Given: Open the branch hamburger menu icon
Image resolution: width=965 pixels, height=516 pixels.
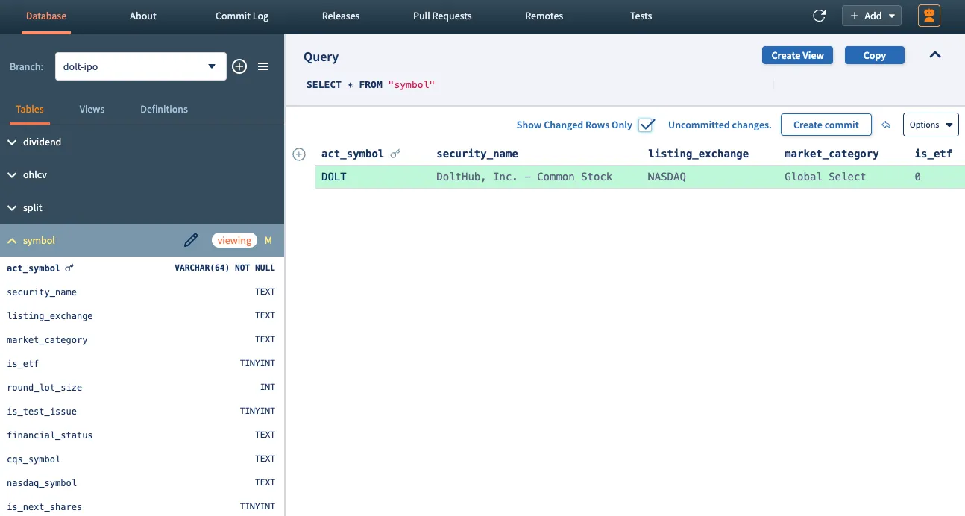Looking at the screenshot, I should (263, 66).
